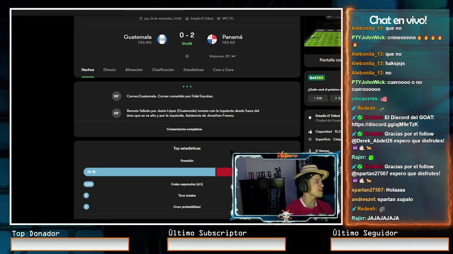This screenshot has height=254, width=453.
Task: Select the bet365 X odds button
Action: pos(336,98)
